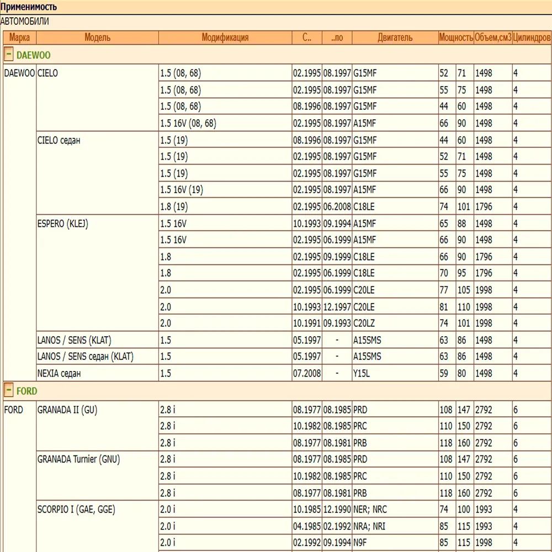Image resolution: width=552 pixels, height=552 pixels.
Task: Click the Модель column header
Action: [x=97, y=38]
